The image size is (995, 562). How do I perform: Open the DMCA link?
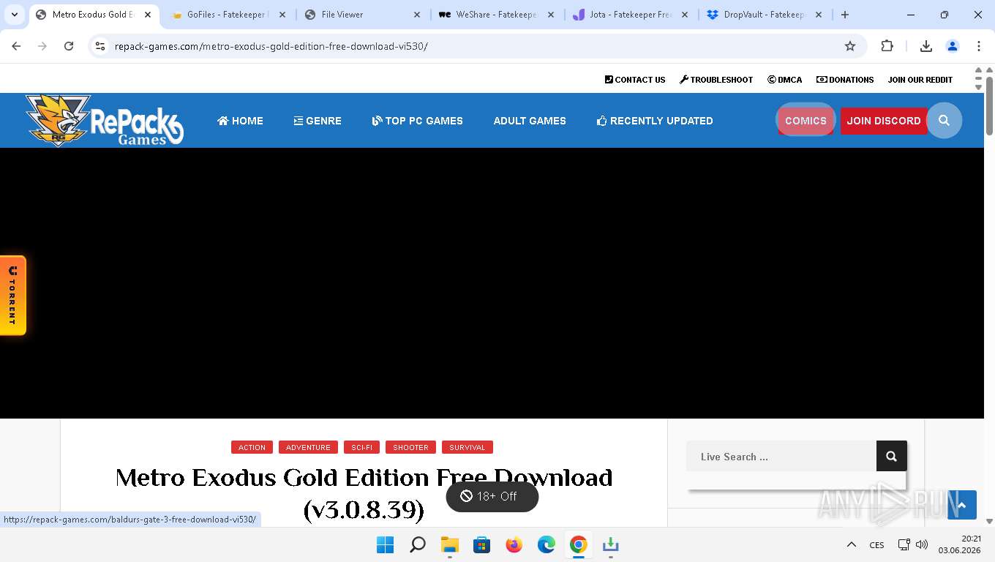784,80
